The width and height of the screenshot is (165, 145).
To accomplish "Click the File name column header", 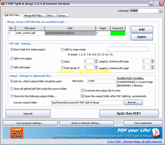I will click(30, 28).
